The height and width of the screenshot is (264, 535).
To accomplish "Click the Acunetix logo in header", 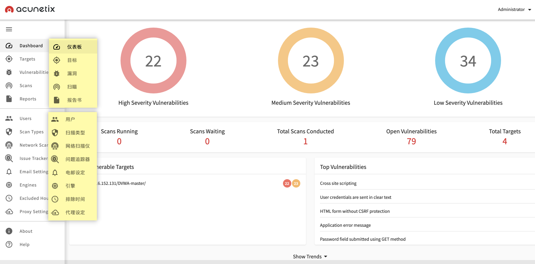I will pos(30,9).
